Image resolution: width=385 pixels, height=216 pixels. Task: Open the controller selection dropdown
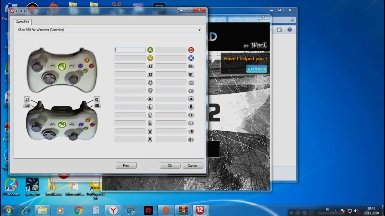point(109,30)
